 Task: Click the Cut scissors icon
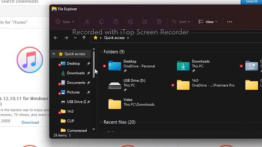click(x=87, y=22)
